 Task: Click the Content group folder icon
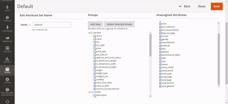(92, 92)
